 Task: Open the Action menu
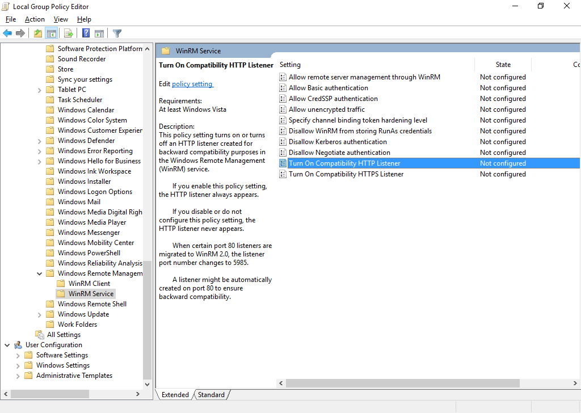point(35,19)
